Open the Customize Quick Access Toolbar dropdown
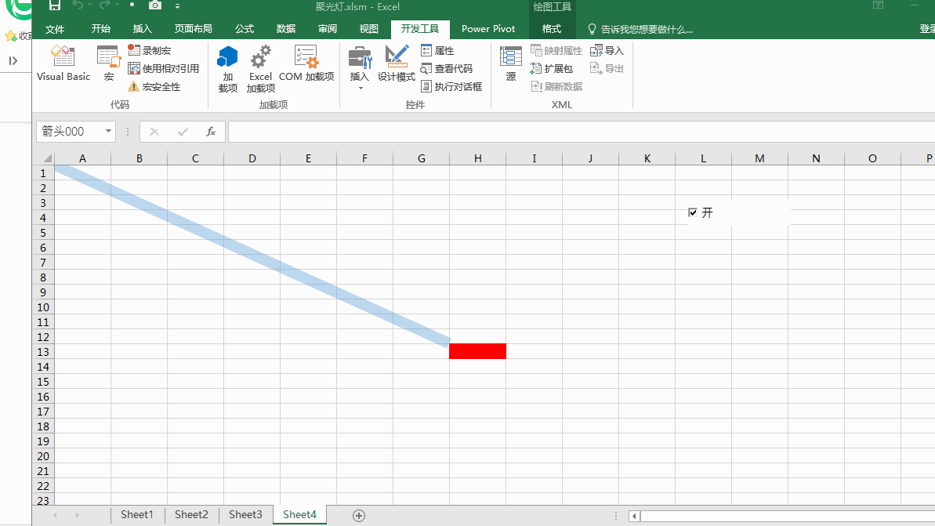This screenshot has width=935, height=526. pos(178,6)
